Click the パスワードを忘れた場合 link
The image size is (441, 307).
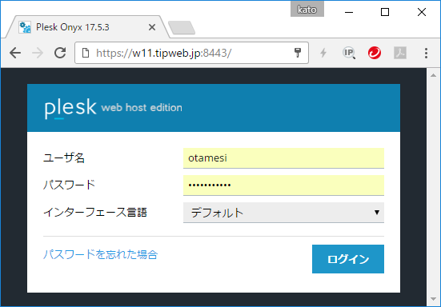tap(100, 254)
